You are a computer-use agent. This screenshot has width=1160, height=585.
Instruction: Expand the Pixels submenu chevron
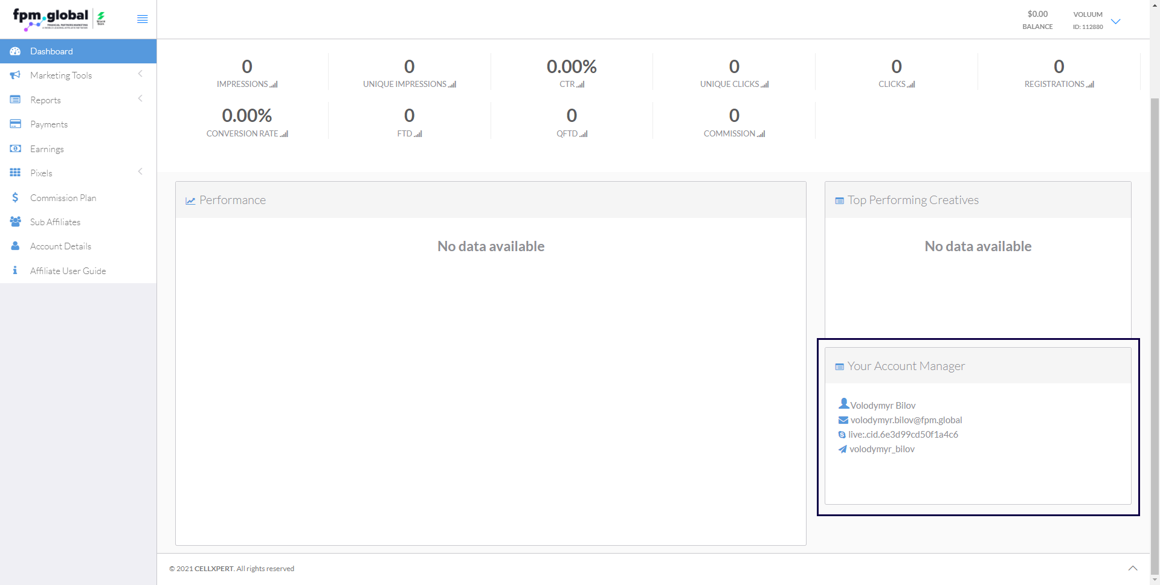pos(140,172)
